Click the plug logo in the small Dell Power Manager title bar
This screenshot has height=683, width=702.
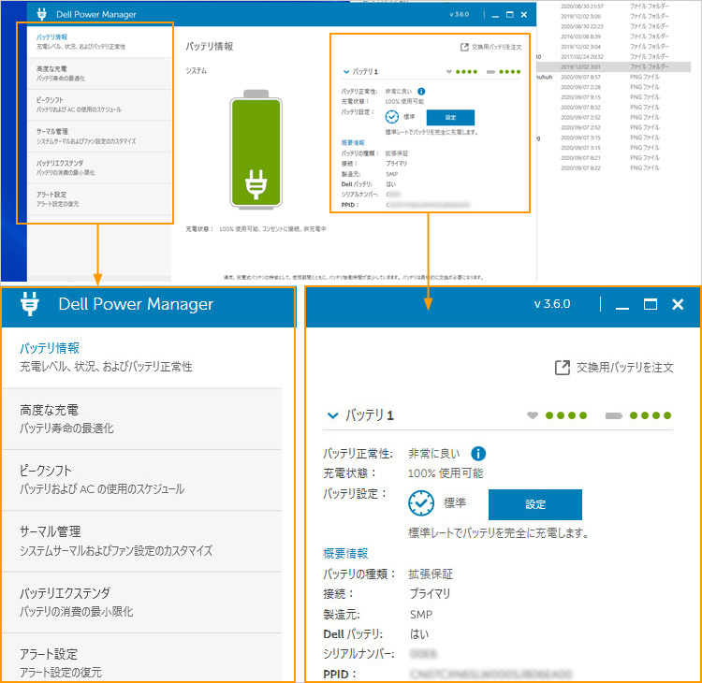coord(41,14)
